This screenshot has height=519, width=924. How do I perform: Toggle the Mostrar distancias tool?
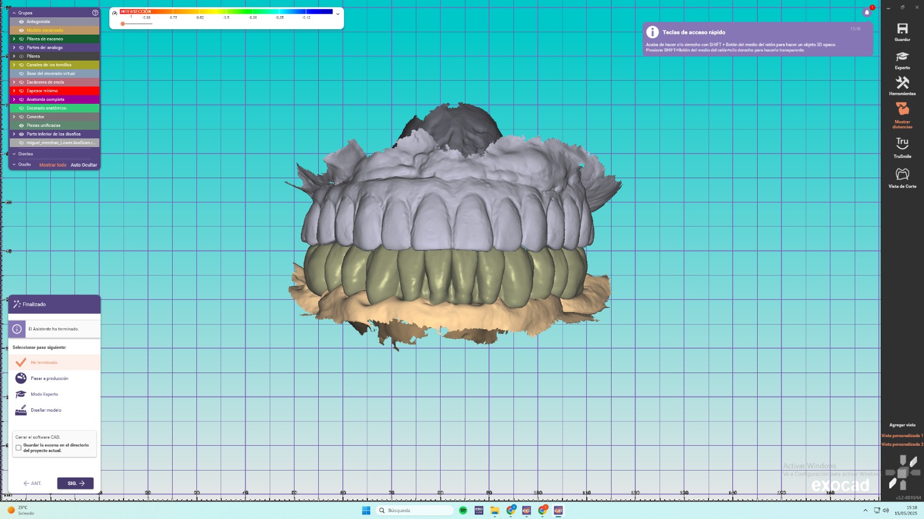pos(902,110)
